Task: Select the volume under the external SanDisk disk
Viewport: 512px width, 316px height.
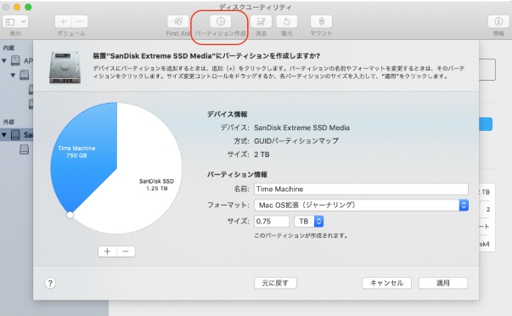Action: (x=24, y=150)
